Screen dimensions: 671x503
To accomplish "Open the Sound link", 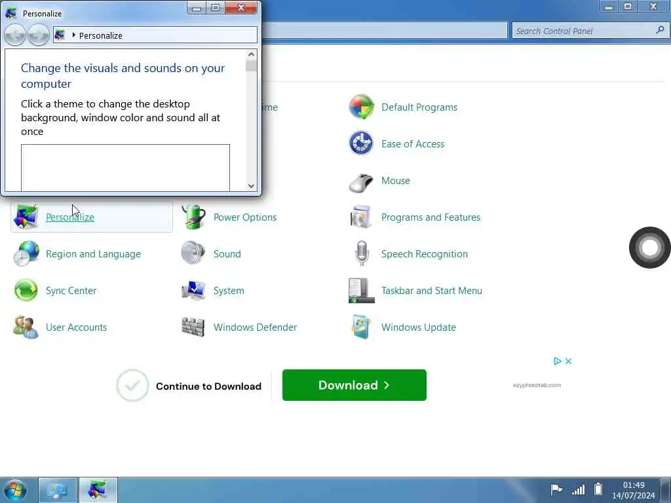I will click(x=227, y=254).
